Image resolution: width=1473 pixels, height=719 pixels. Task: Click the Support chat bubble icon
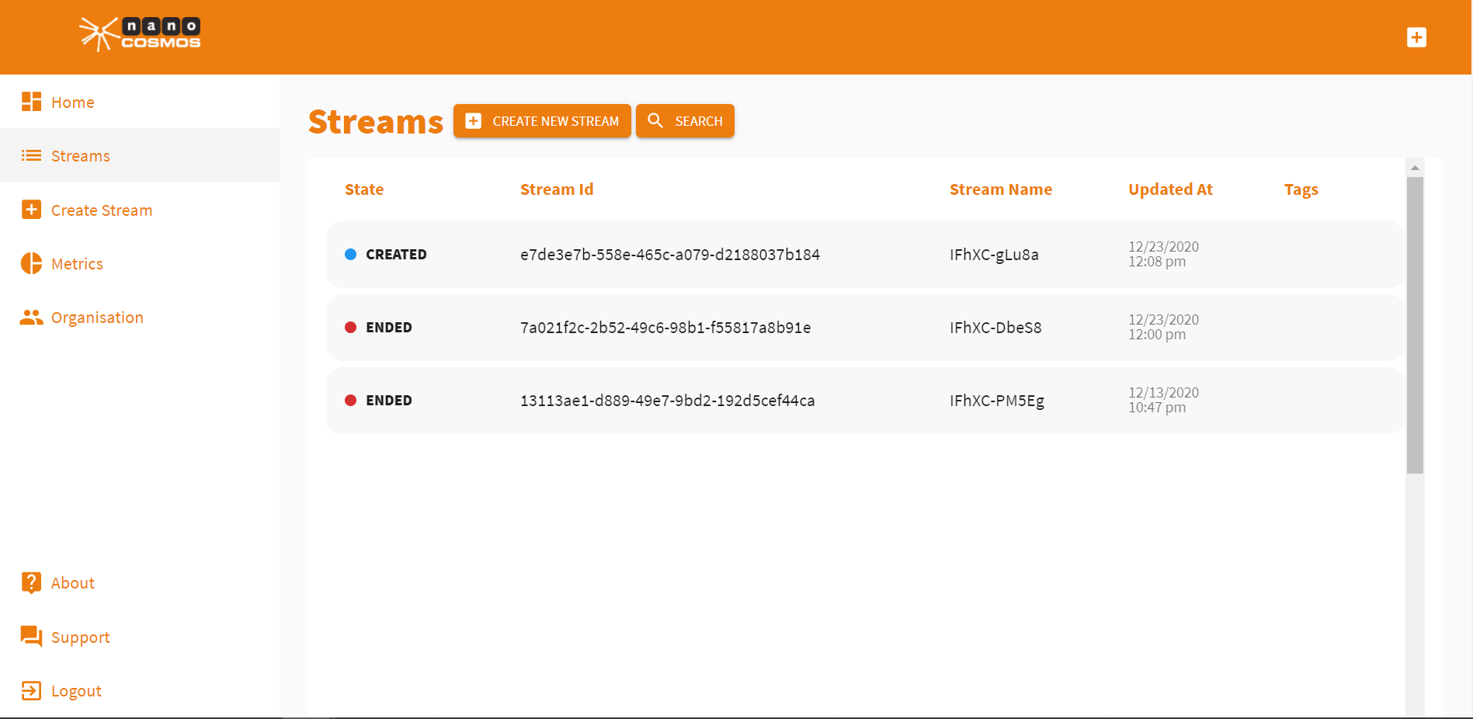coord(31,637)
